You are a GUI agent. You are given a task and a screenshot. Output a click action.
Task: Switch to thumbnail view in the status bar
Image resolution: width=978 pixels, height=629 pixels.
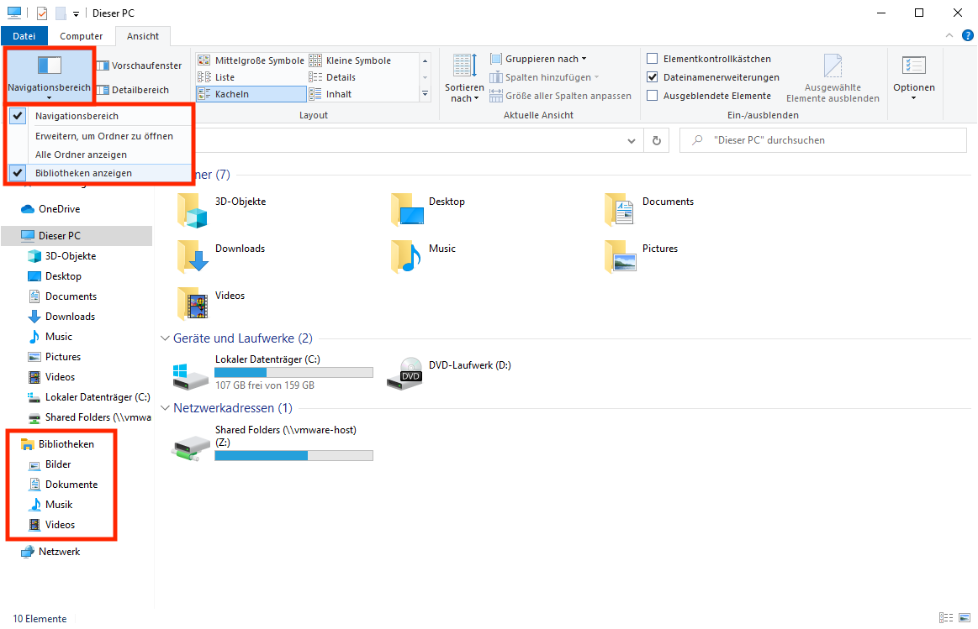tap(964, 618)
